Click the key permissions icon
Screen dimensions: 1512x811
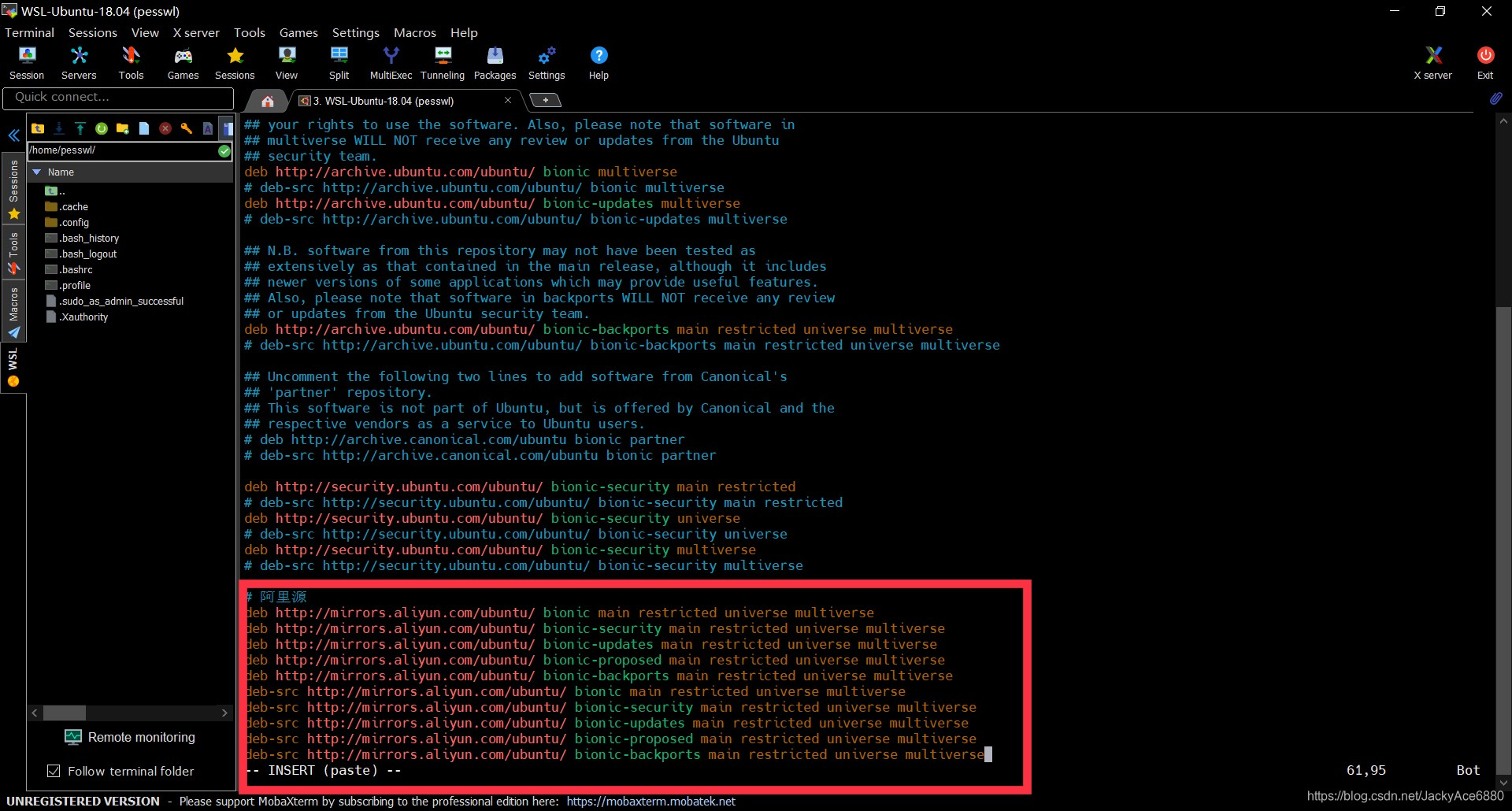[x=187, y=128]
